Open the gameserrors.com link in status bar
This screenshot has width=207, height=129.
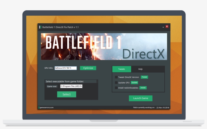(x=47, y=108)
